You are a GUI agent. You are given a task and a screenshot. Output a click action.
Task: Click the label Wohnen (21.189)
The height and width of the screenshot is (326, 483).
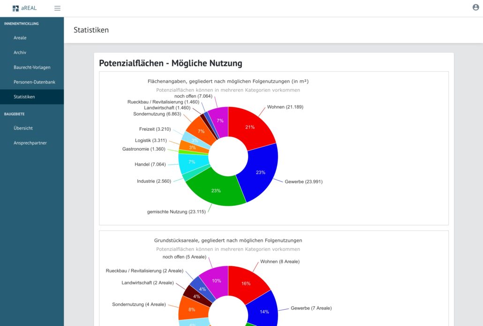[285, 107]
